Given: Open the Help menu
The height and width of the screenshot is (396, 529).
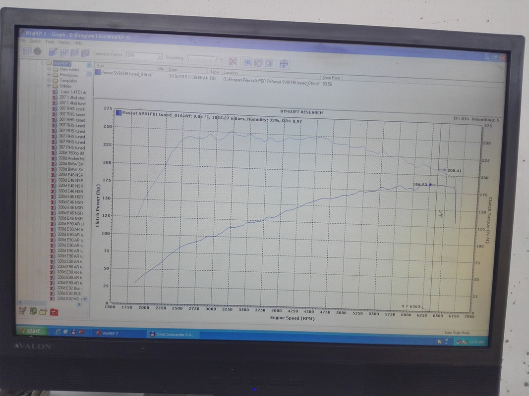Looking at the screenshot, I should point(78,43).
